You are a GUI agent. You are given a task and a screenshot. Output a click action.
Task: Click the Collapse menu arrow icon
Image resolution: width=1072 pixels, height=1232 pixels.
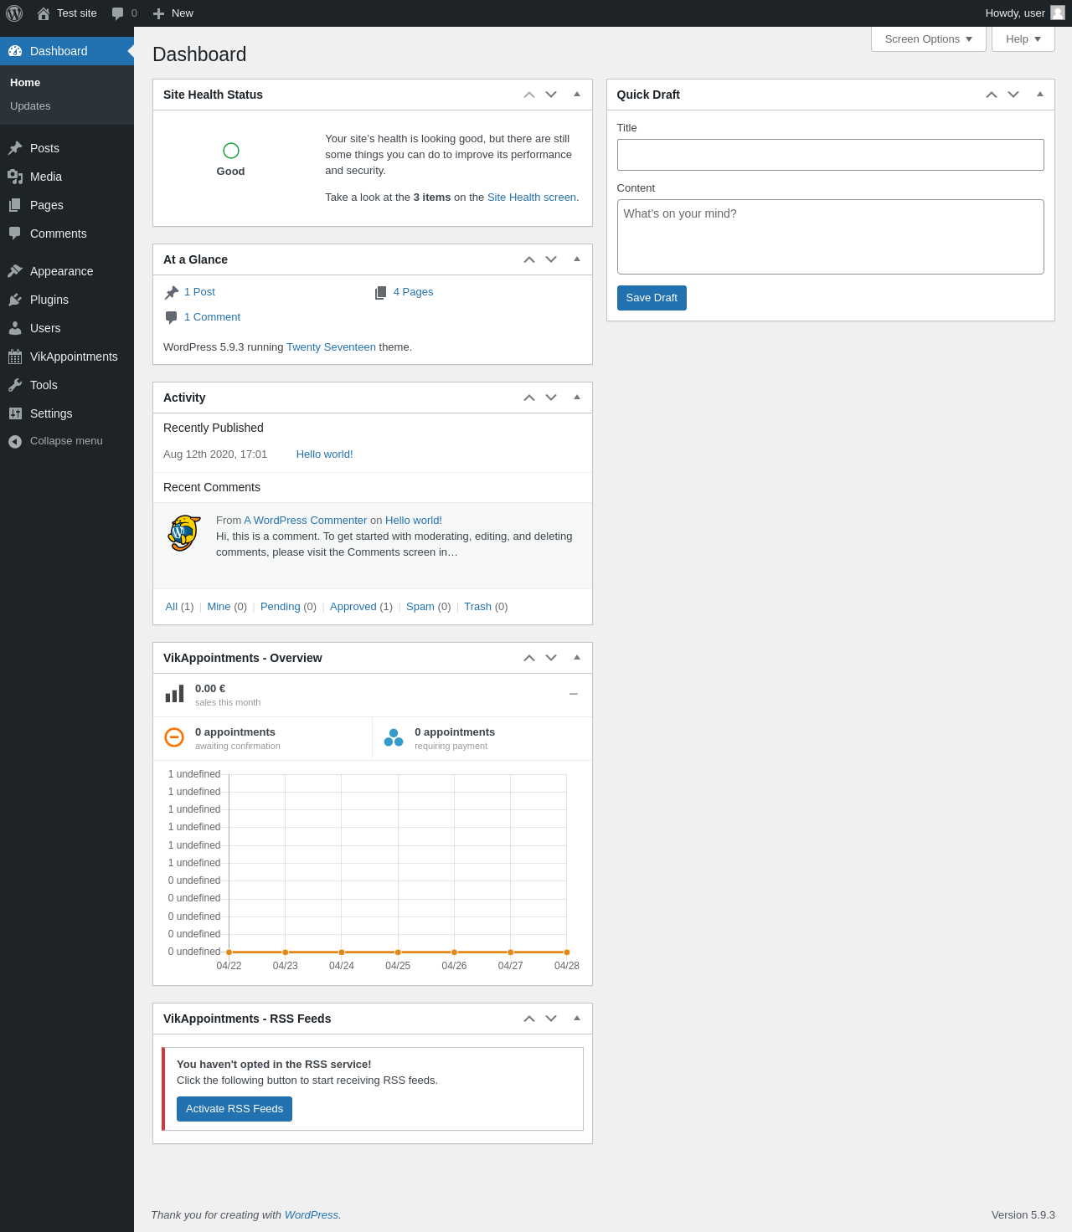coord(15,441)
